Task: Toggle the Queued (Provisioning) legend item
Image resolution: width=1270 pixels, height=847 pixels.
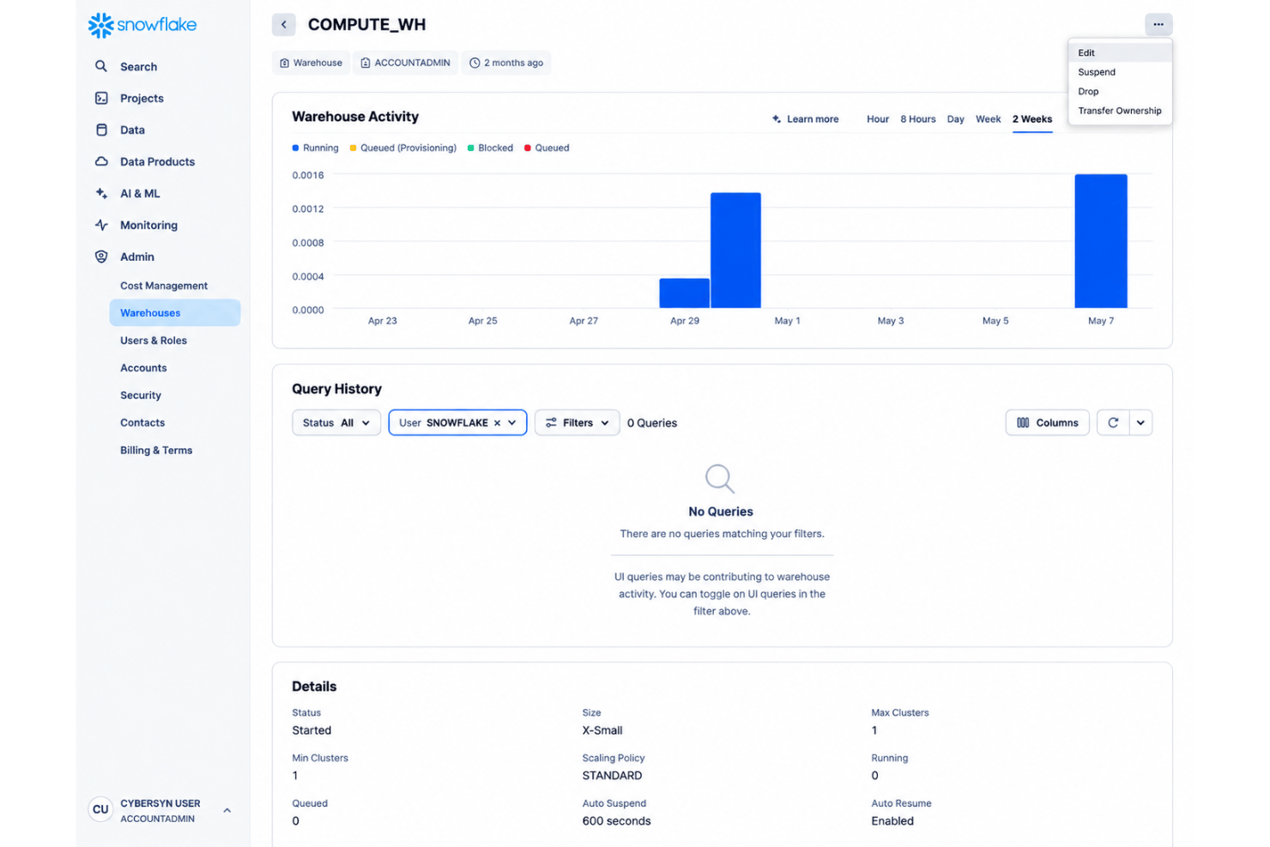Action: pos(402,148)
